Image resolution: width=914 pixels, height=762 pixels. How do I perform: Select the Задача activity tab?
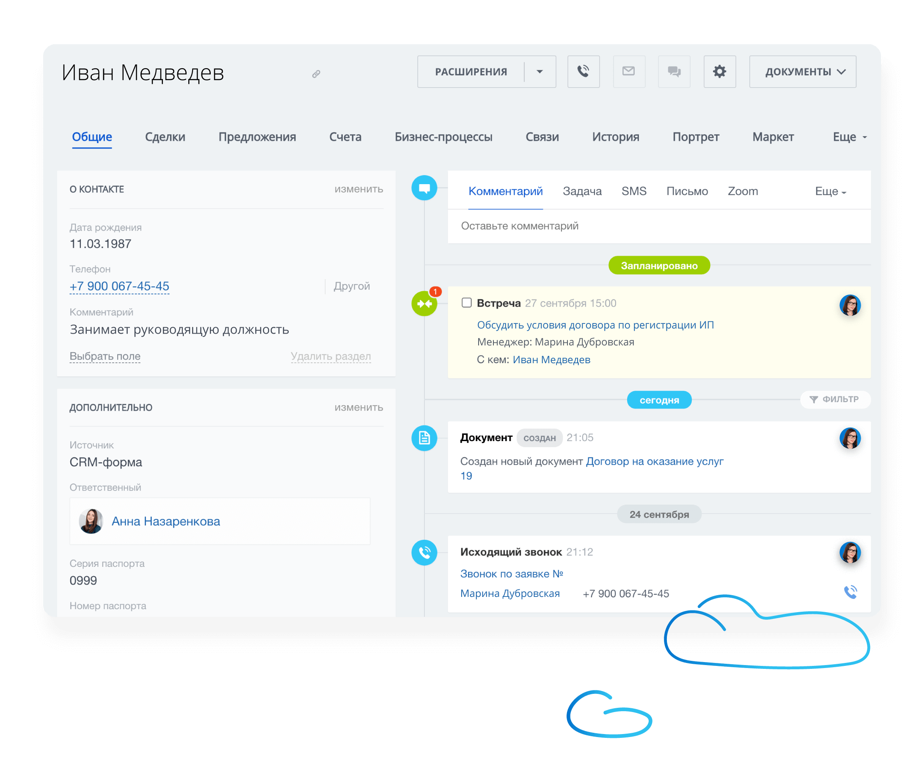[x=582, y=192]
